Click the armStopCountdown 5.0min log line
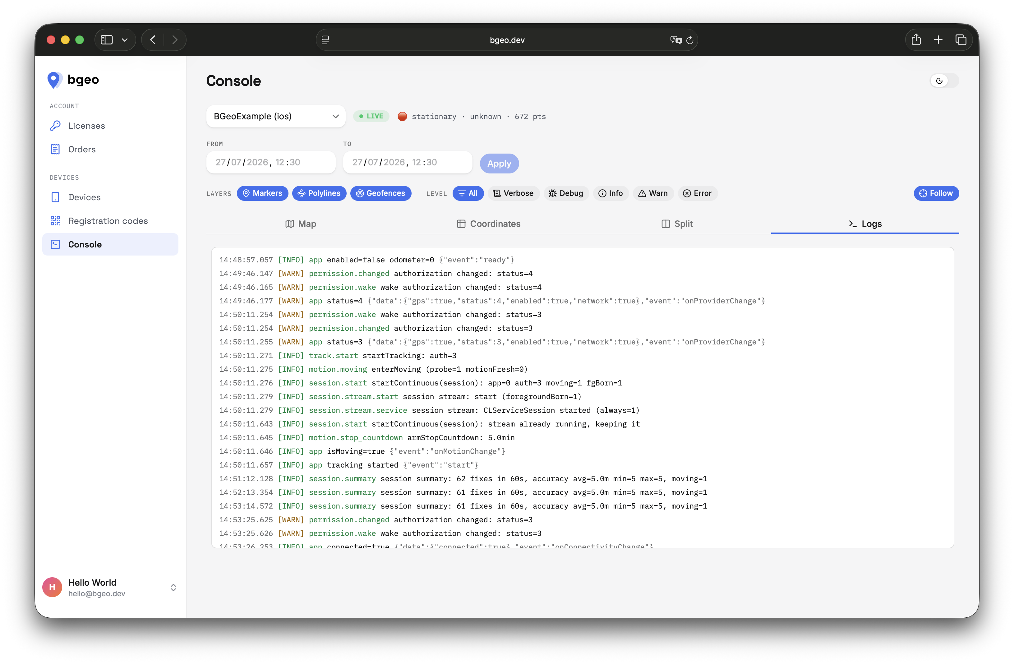This screenshot has height=664, width=1014. [x=367, y=438]
